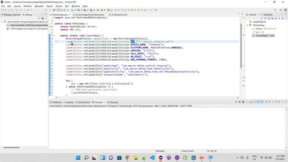This screenshot has height=162, width=288.
Task: Show hidden system tray icons chevron
Action: point(238,157)
